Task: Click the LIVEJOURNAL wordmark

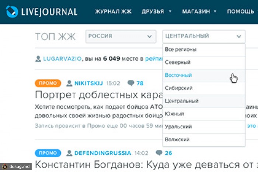Action: pyautogui.click(x=49, y=12)
